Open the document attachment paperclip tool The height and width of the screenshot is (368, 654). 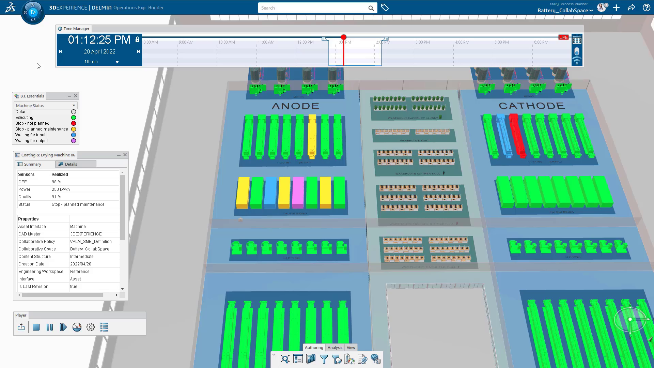362,359
